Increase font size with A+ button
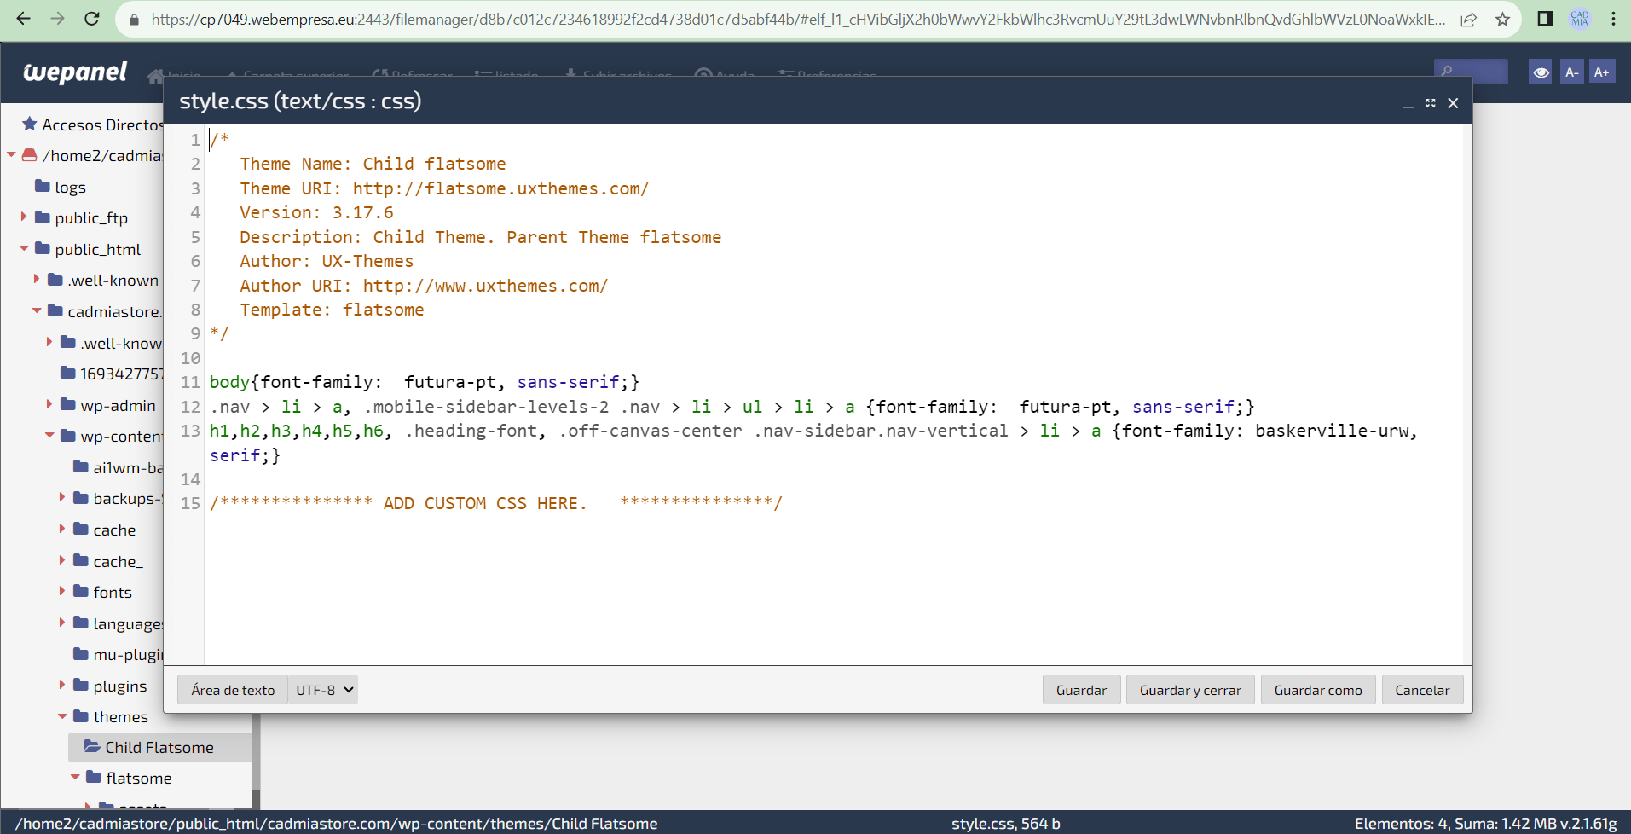Image resolution: width=1631 pixels, height=834 pixels. click(x=1602, y=72)
